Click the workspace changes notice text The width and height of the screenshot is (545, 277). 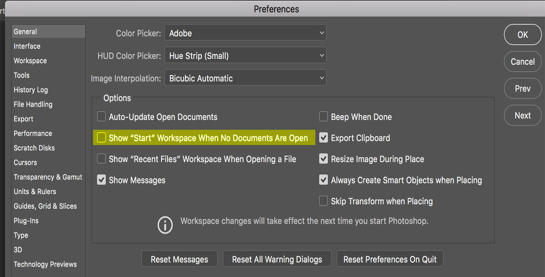(304, 221)
